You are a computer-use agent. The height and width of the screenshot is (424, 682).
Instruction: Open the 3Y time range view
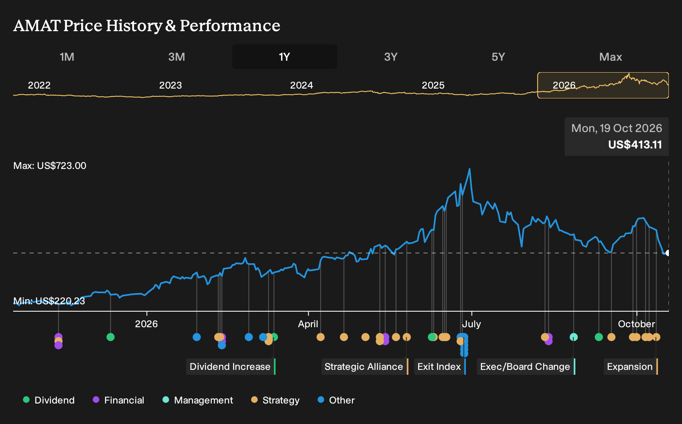pos(391,57)
